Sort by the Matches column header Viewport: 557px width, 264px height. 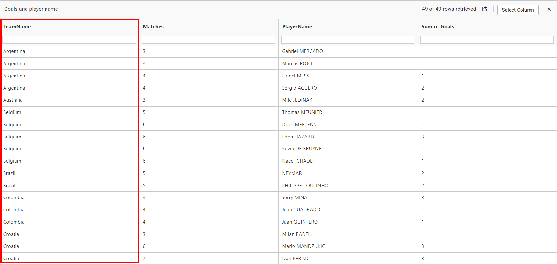coord(153,27)
